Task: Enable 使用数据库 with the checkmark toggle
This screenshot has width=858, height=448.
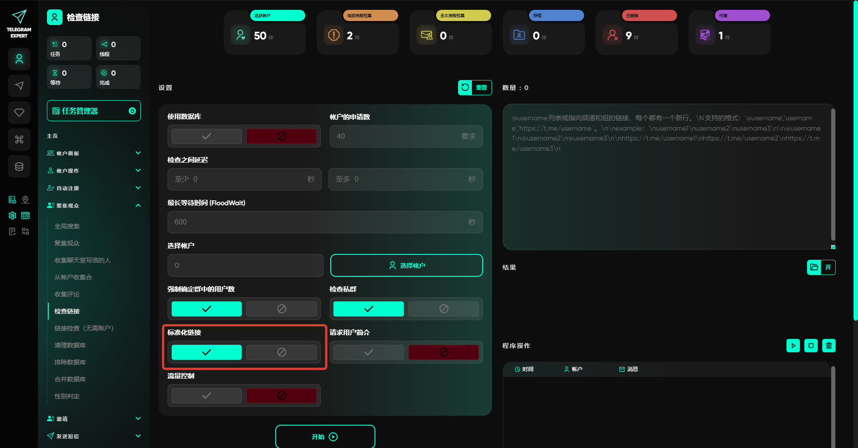Action: (206, 136)
